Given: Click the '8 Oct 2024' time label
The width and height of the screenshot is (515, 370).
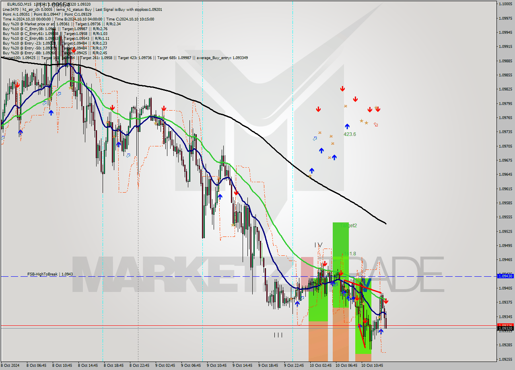Looking at the screenshot, I should [x=11, y=366].
